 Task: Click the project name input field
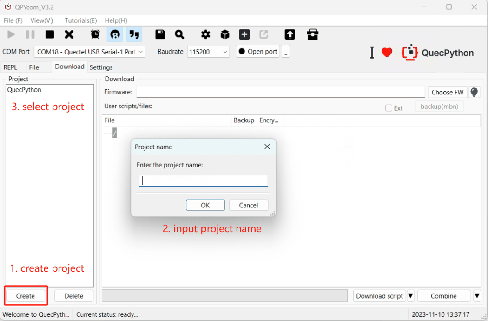204,181
